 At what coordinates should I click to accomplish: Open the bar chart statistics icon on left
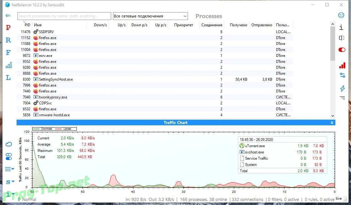(9, 65)
